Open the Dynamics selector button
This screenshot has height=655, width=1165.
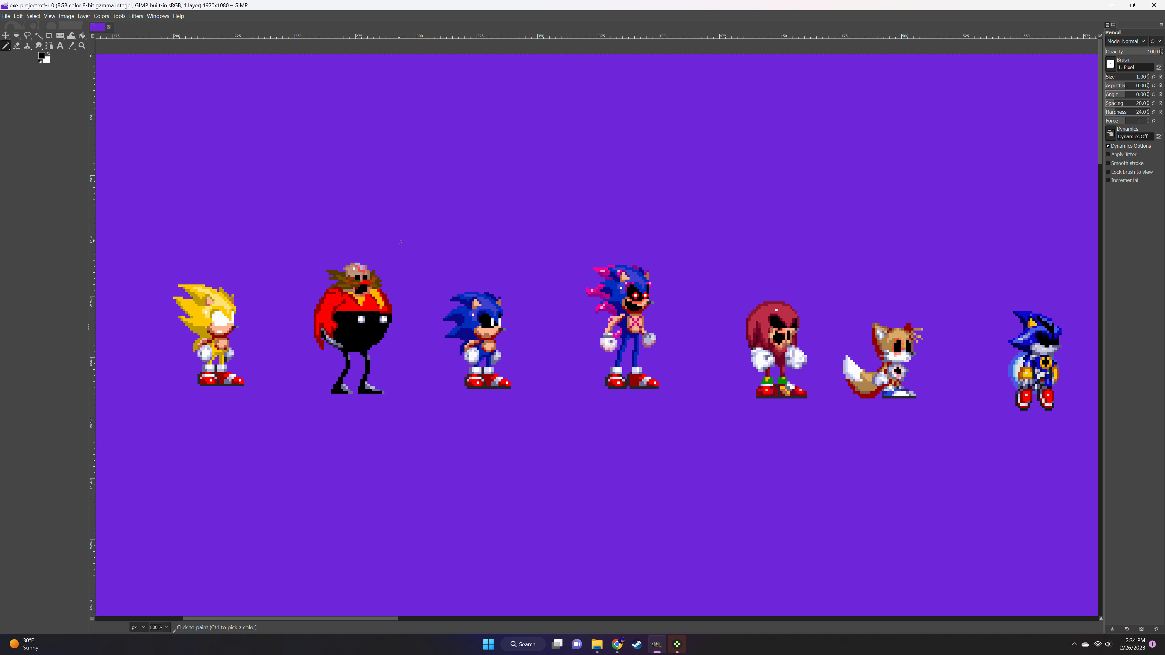[1110, 133]
